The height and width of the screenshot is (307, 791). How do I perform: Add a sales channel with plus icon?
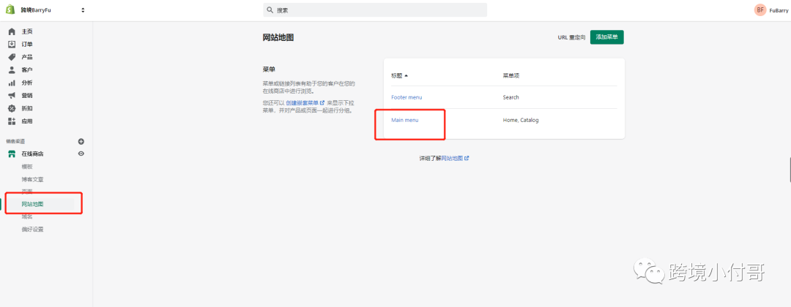coord(81,141)
